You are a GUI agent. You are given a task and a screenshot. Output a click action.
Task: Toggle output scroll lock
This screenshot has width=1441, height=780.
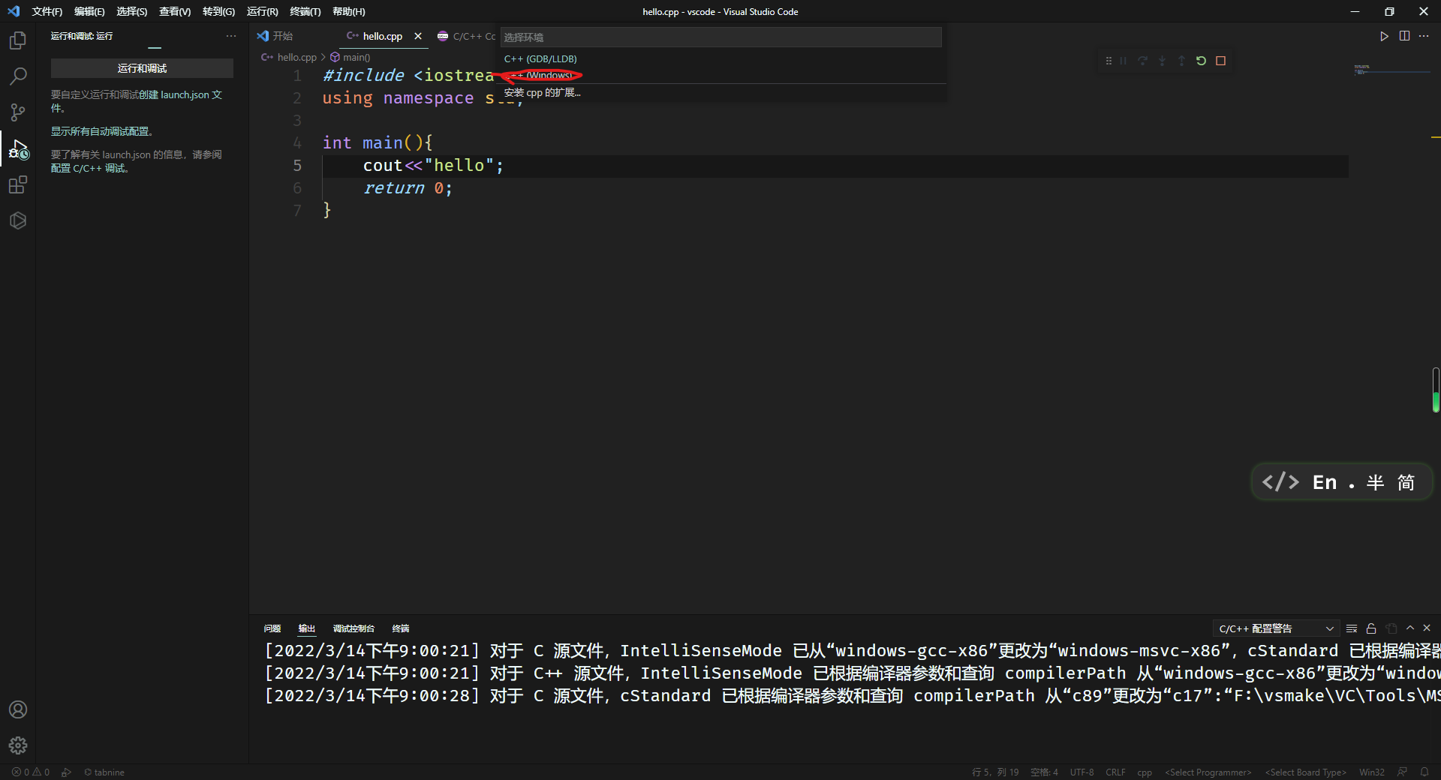click(1371, 628)
